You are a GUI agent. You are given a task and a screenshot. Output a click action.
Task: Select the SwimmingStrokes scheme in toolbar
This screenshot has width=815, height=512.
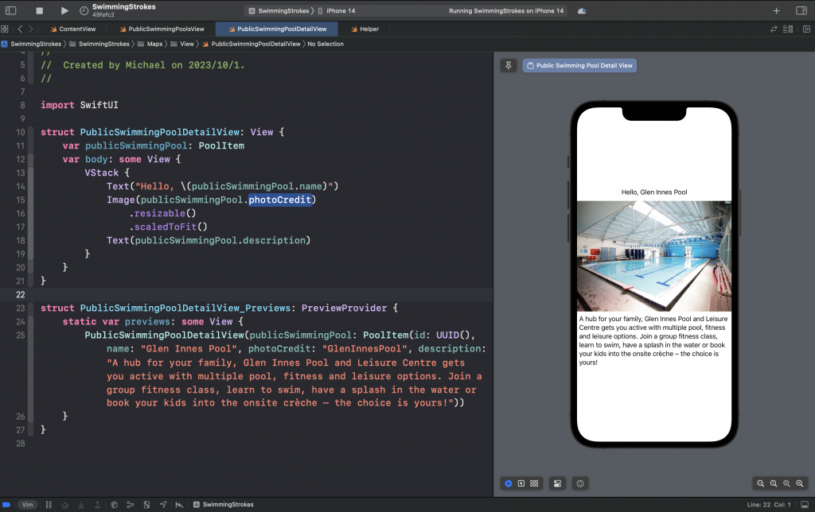coord(279,10)
